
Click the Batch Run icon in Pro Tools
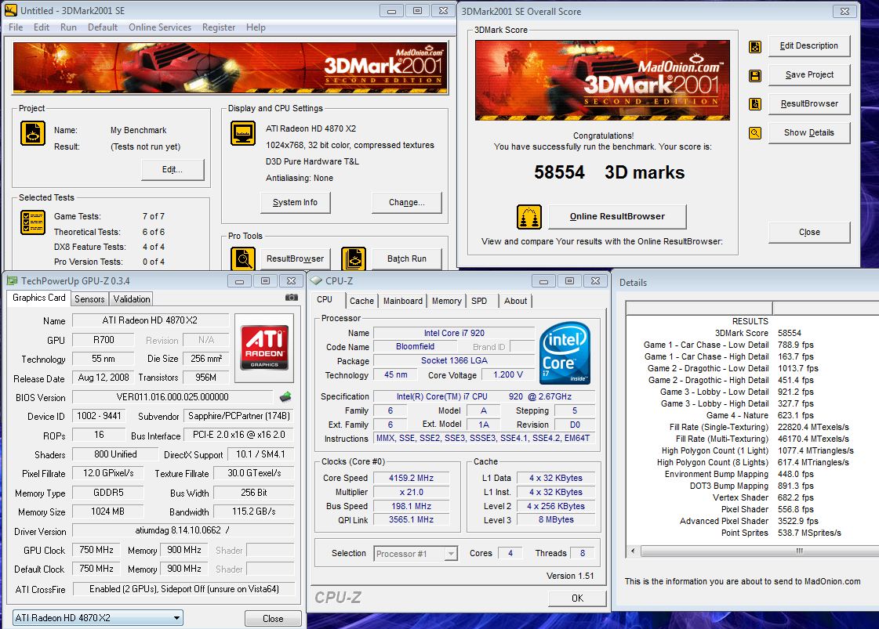click(x=354, y=259)
